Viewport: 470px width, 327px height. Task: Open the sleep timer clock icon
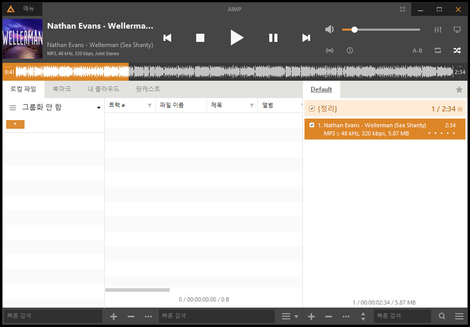(350, 51)
